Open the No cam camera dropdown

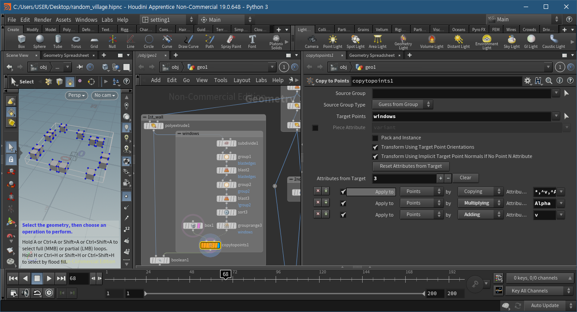[105, 95]
